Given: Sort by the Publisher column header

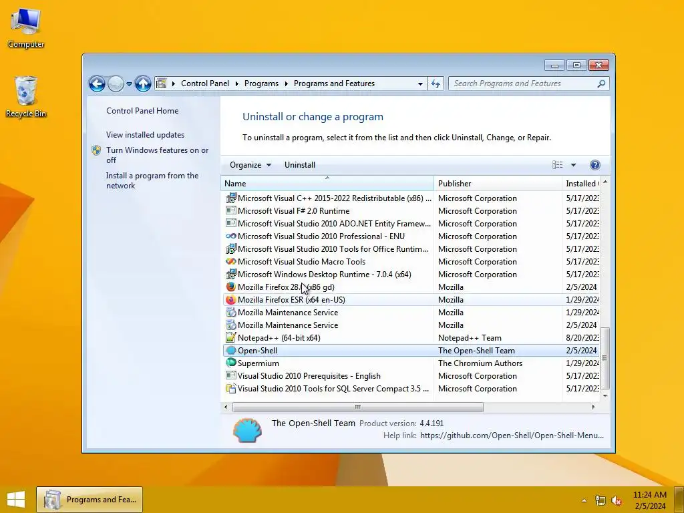Looking at the screenshot, I should (498, 183).
